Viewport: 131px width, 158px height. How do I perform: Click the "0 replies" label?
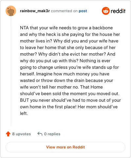click(x=52, y=134)
